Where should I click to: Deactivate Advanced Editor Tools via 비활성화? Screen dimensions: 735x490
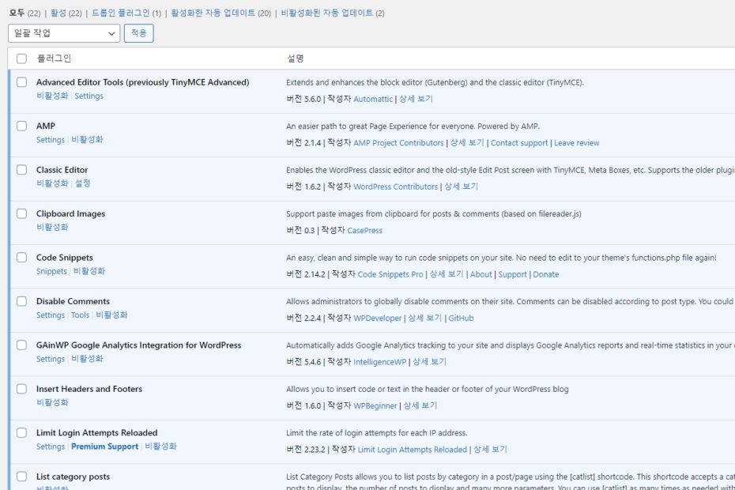coord(52,96)
